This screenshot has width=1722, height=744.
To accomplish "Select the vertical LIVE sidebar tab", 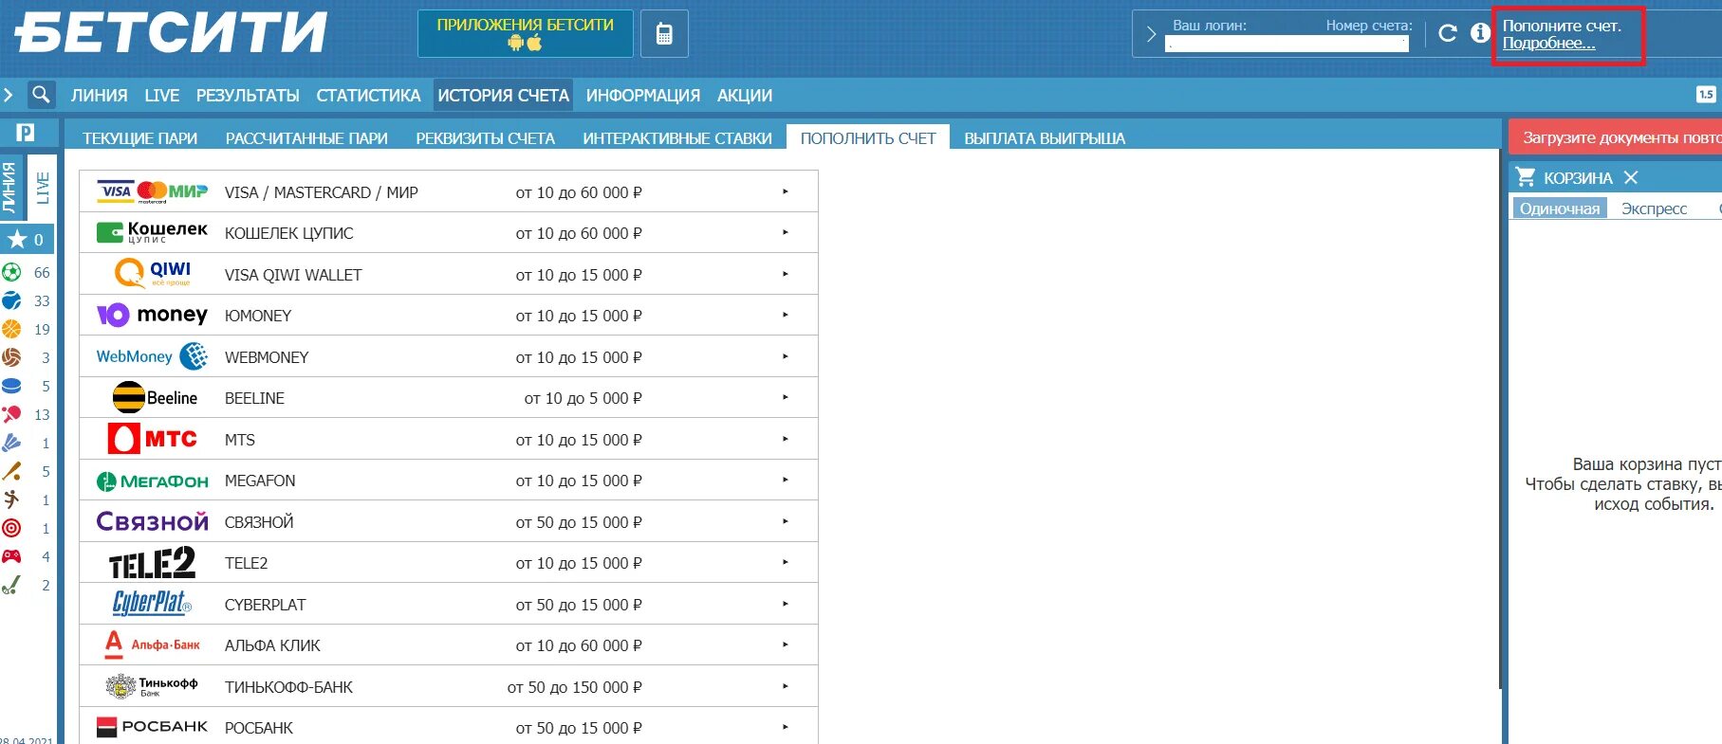I will pos(42,188).
